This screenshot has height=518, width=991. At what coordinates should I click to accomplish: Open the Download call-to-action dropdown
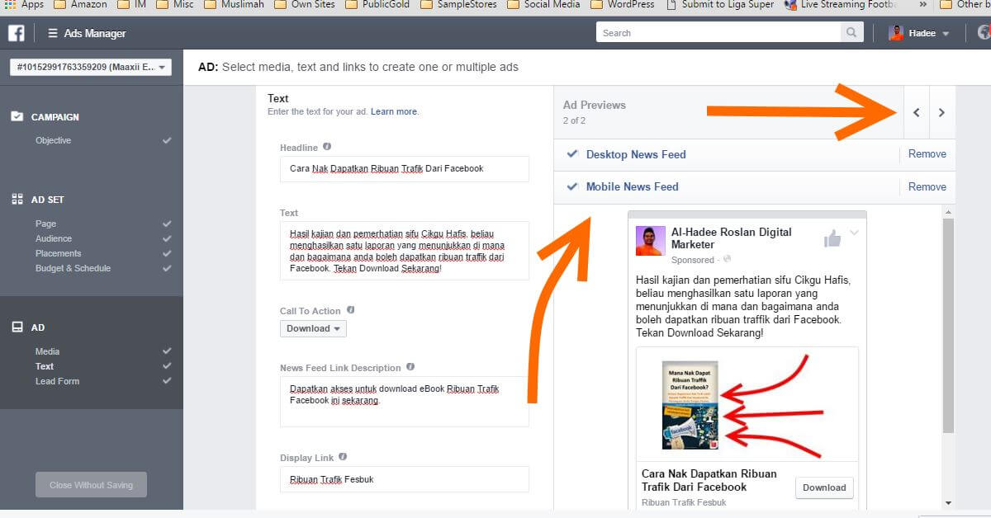pyautogui.click(x=313, y=328)
